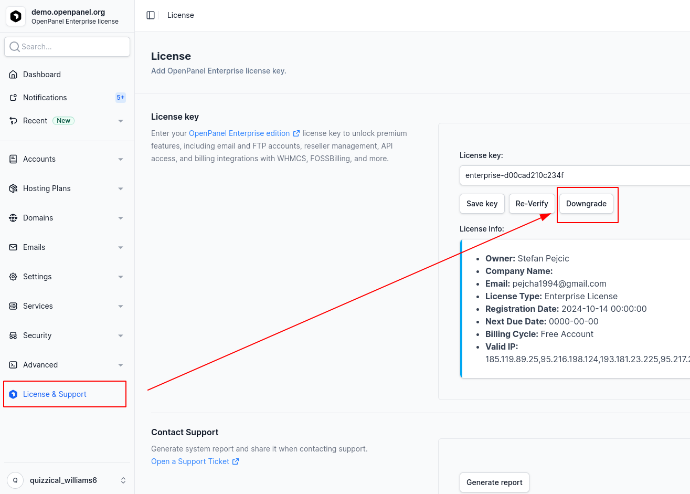The height and width of the screenshot is (494, 690).
Task: Click the Dashboard home icon
Action: click(13, 75)
